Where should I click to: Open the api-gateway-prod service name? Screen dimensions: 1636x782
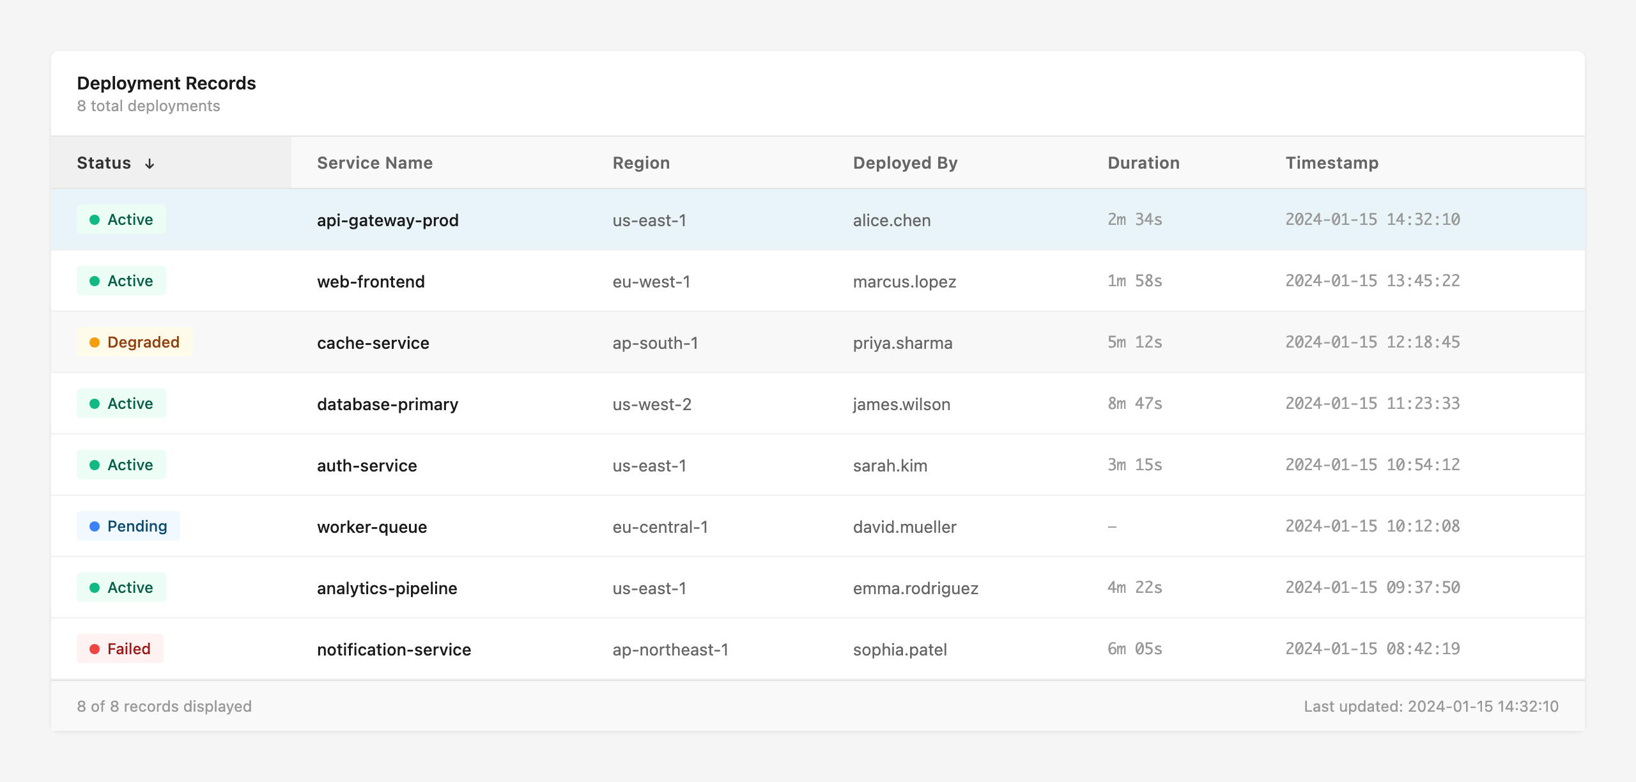(x=388, y=220)
